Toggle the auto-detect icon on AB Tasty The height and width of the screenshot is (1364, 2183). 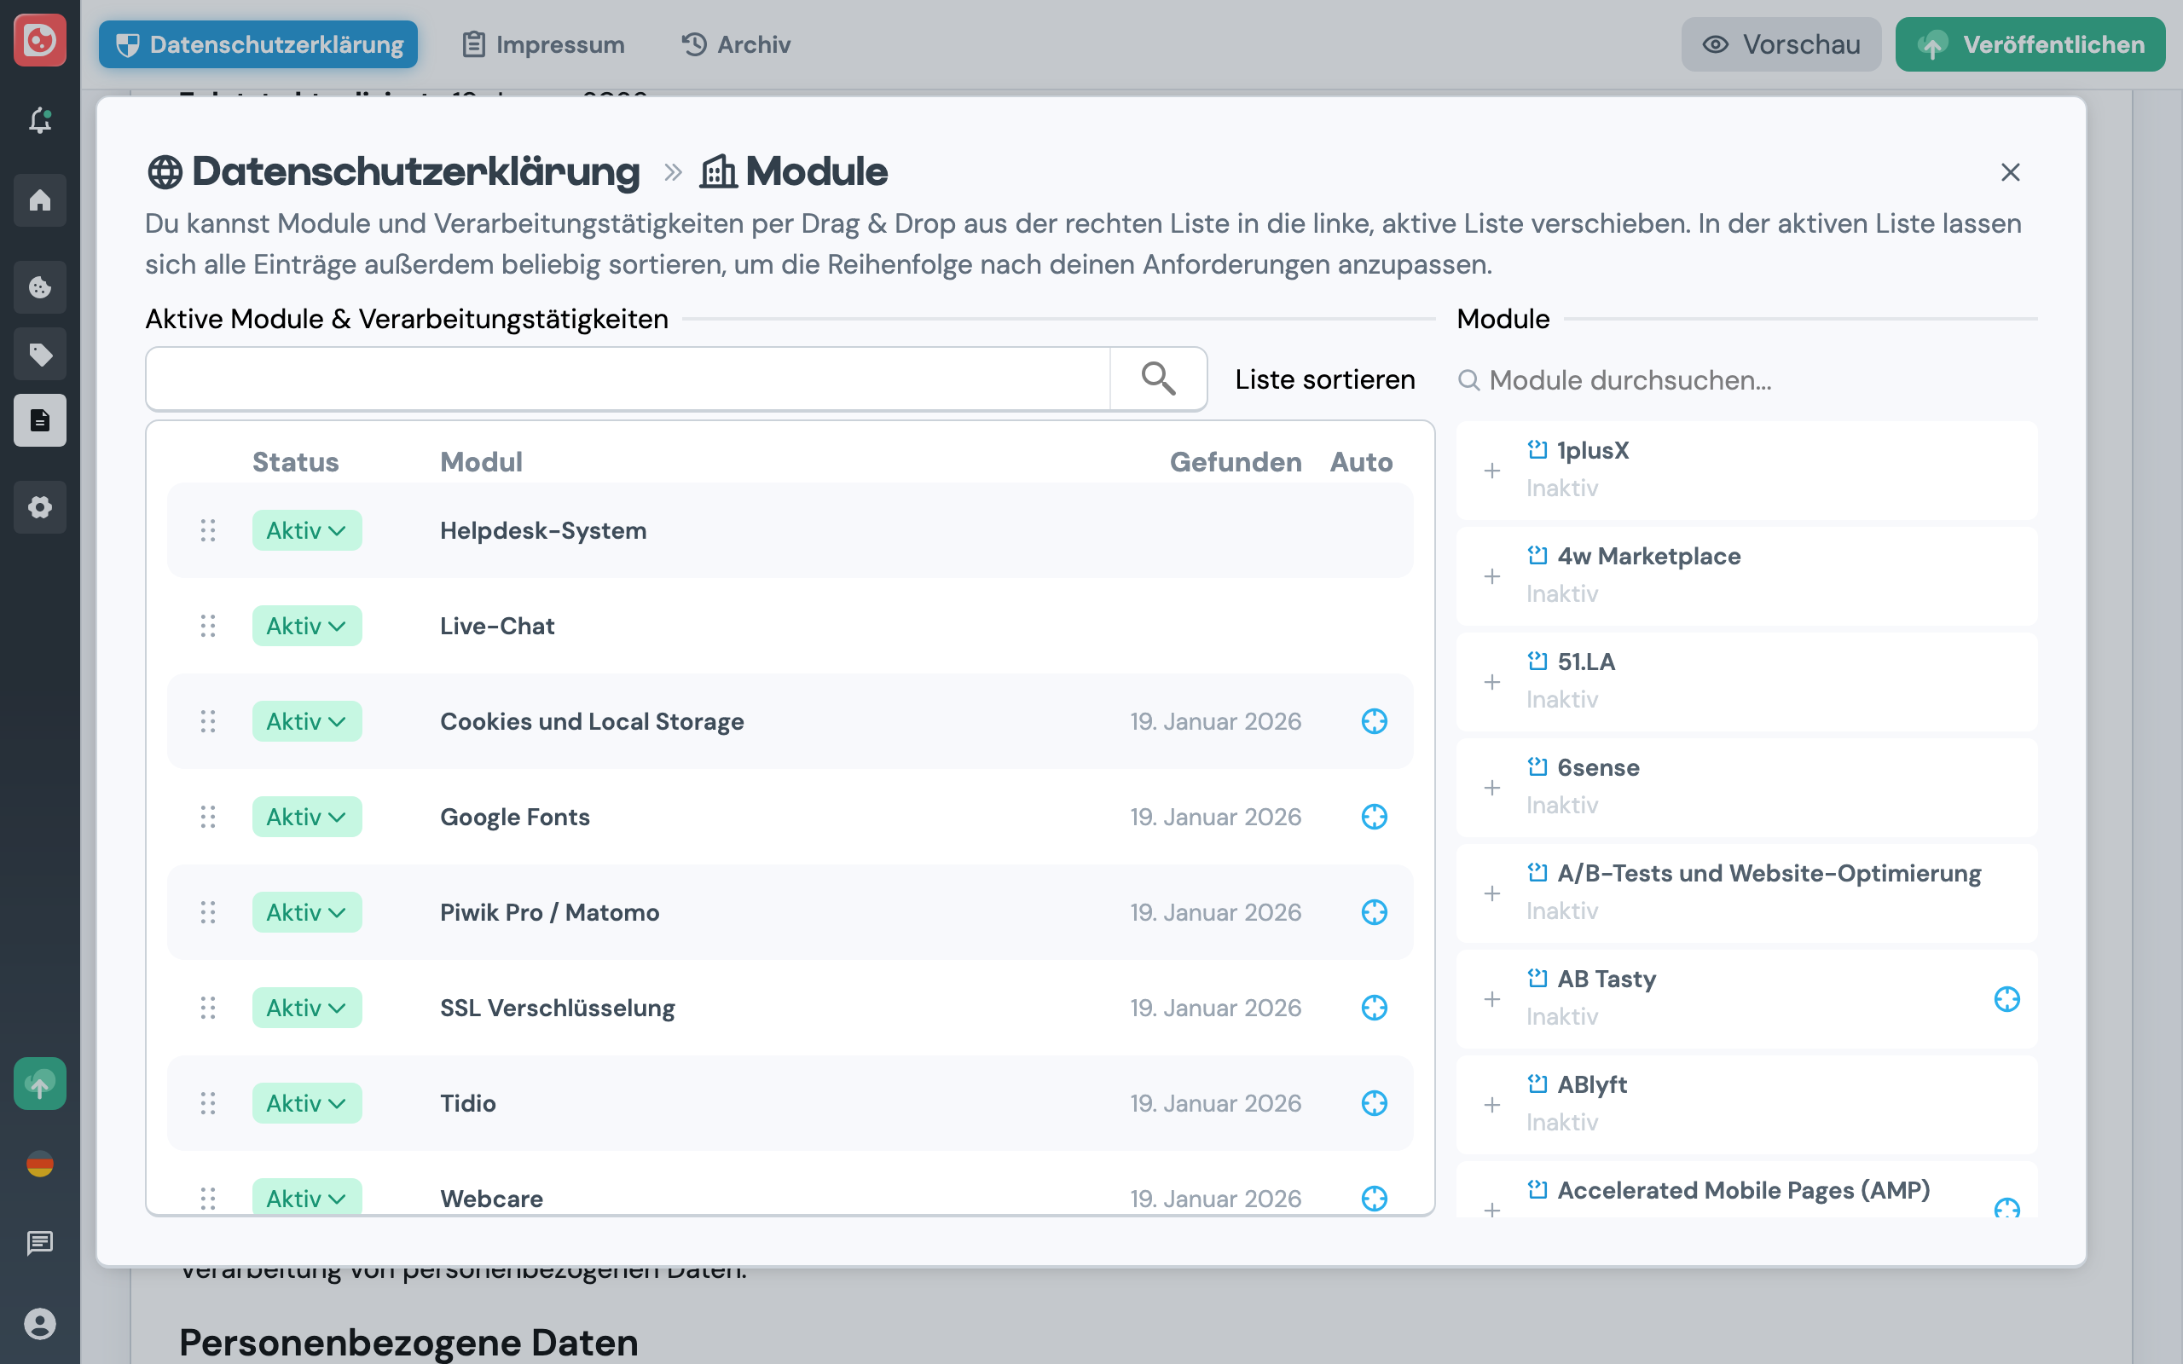point(2007,998)
